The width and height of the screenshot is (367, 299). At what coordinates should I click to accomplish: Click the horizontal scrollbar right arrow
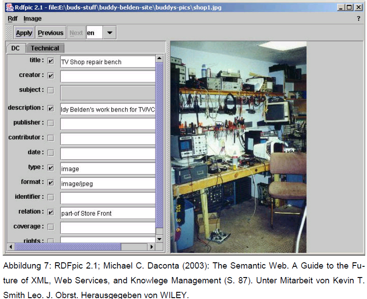pos(152,247)
